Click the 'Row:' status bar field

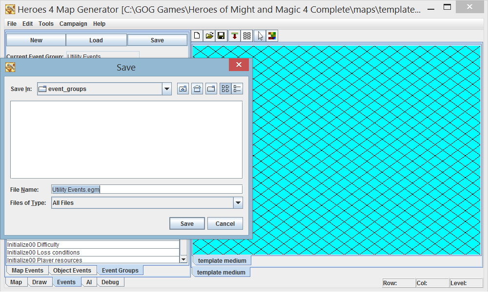tap(399, 283)
